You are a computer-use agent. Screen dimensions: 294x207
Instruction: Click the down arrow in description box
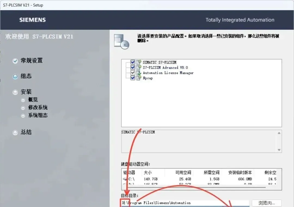(x=279, y=150)
